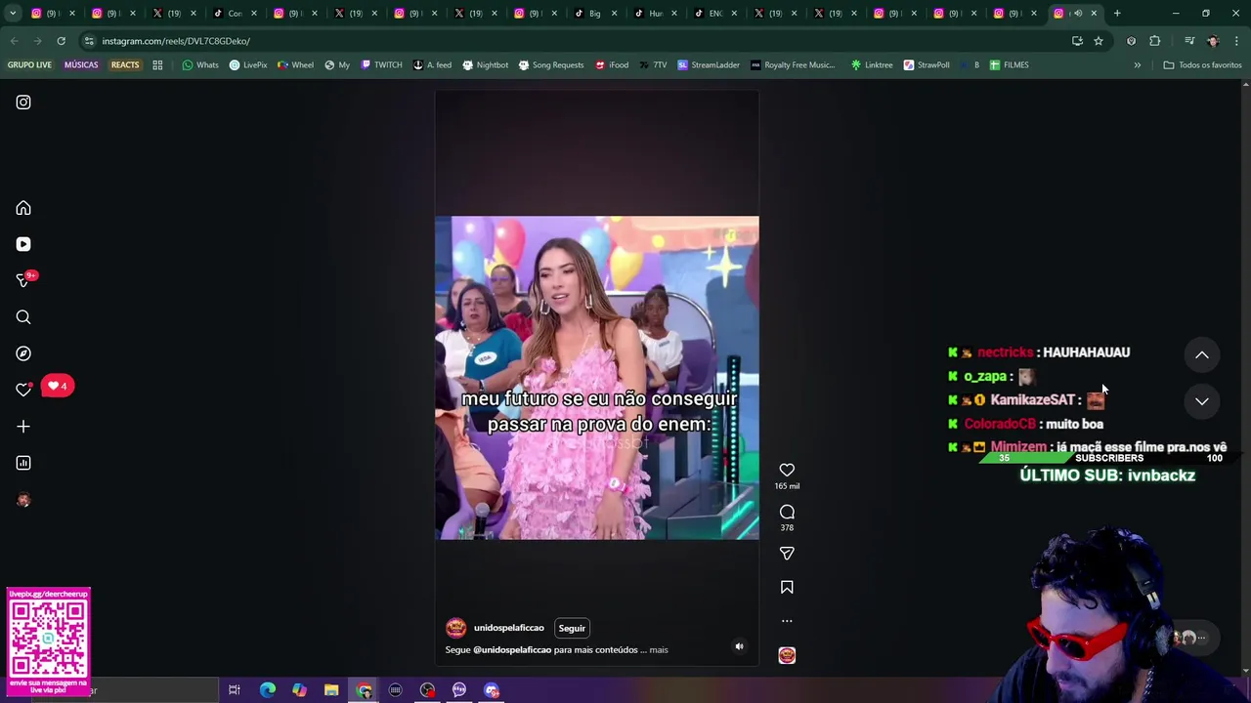The image size is (1251, 703).
Task: Open Notifications heart in sidebar
Action: point(23,390)
